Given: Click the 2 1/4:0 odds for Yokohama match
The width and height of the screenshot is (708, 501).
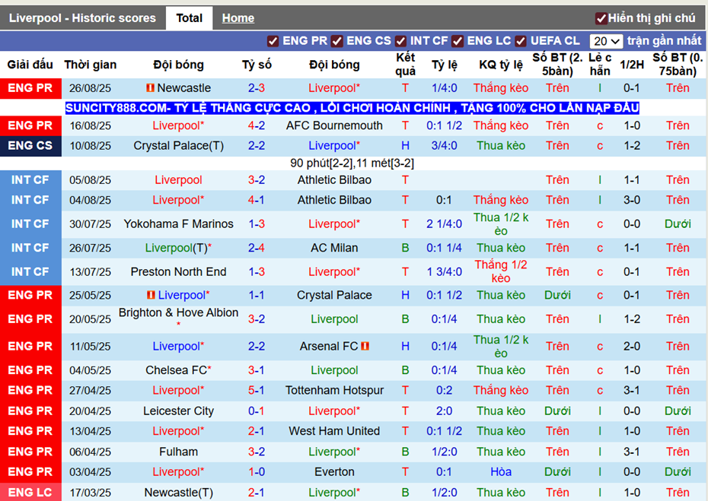Looking at the screenshot, I should click(x=444, y=224).
